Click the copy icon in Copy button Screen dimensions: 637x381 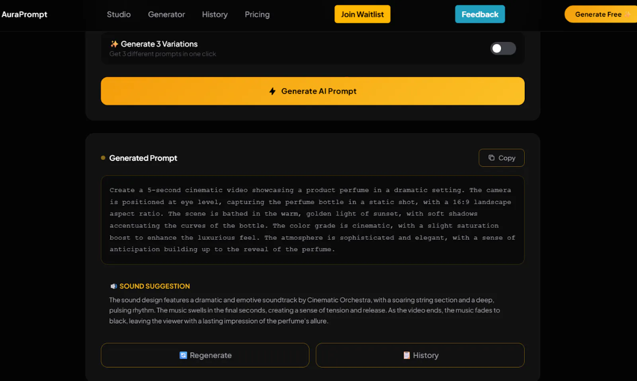(x=491, y=158)
